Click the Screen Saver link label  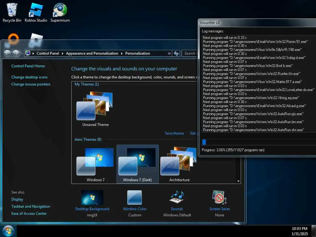click(219, 209)
